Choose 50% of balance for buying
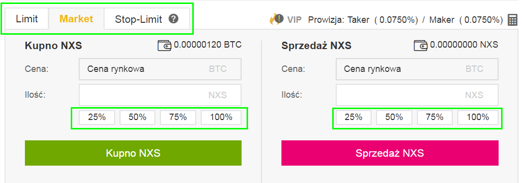This screenshot has width=523, height=183. pos(137,117)
